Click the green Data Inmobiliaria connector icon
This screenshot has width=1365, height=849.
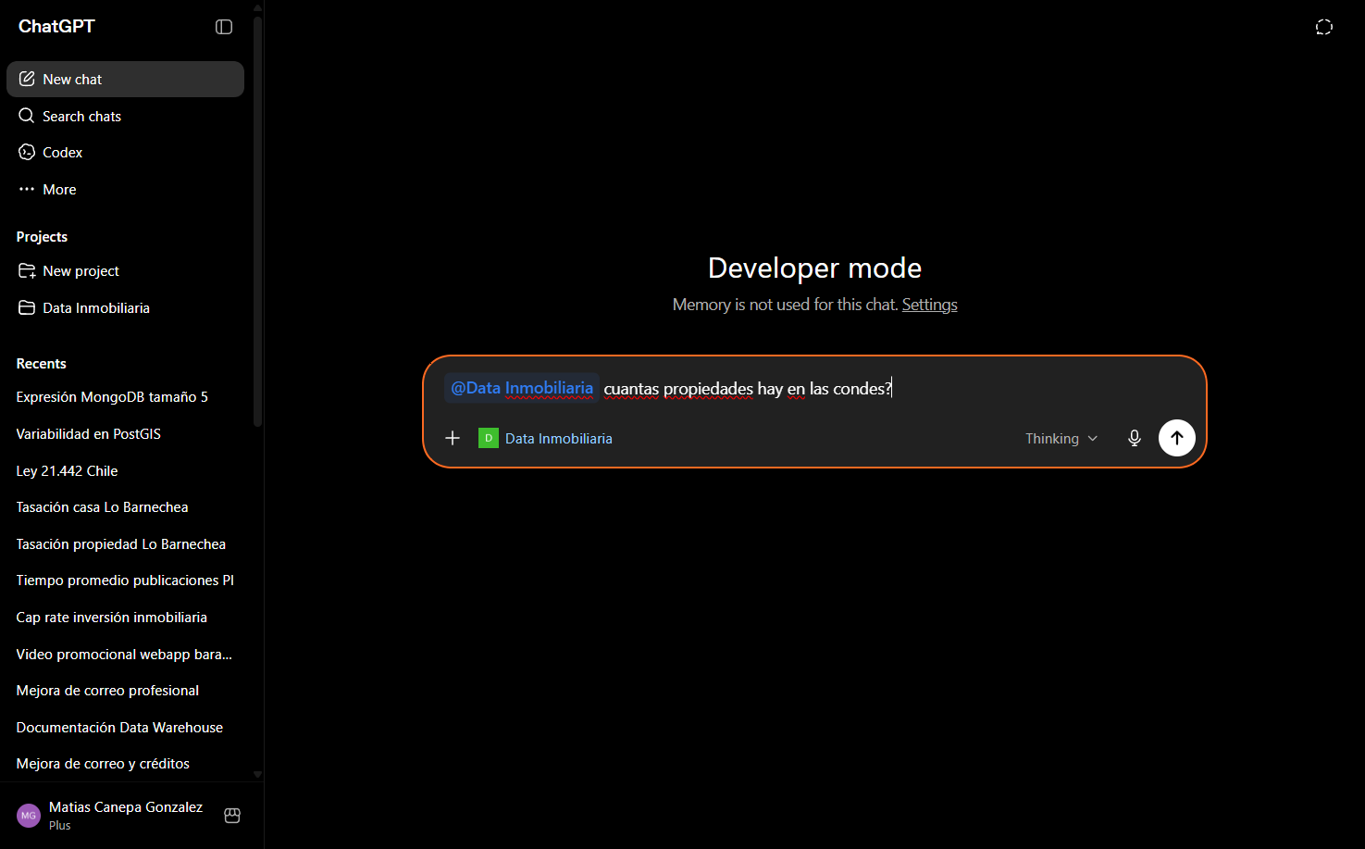[489, 438]
